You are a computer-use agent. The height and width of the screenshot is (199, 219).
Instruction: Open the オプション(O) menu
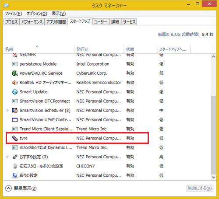pyautogui.click(x=37, y=14)
